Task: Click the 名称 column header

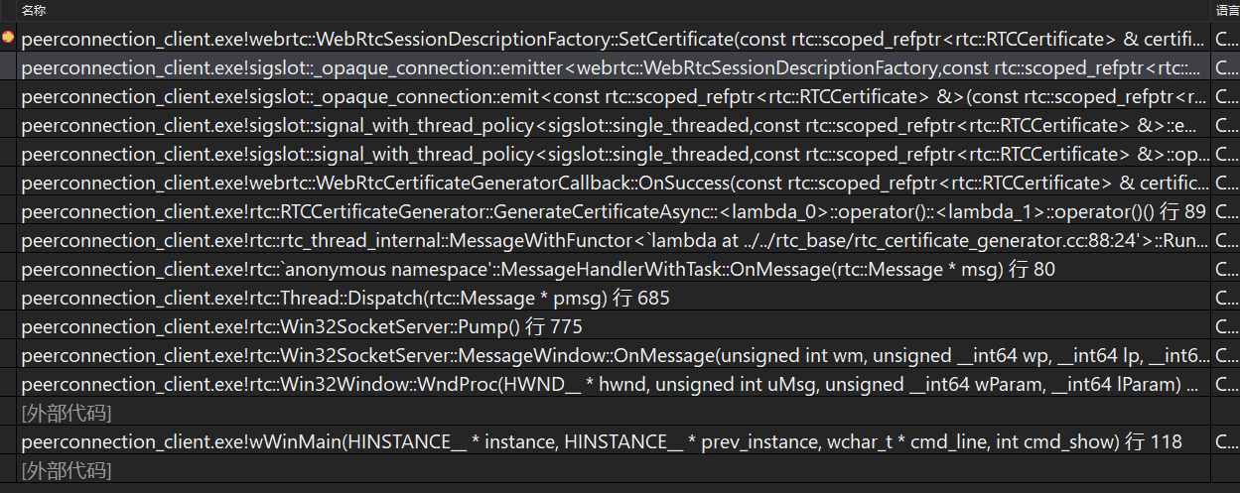Action: 34,10
